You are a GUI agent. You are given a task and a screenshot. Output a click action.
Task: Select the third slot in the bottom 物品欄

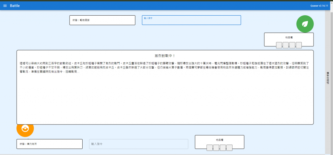point(223,148)
